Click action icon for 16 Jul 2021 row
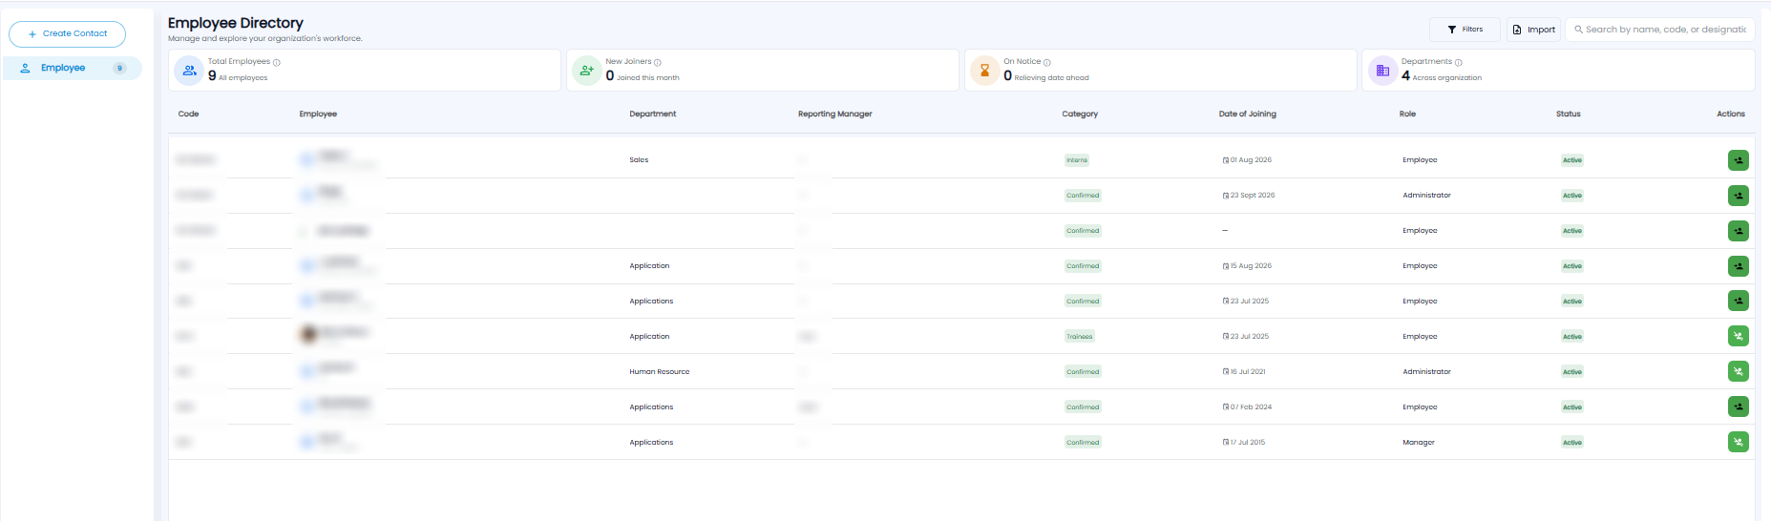The width and height of the screenshot is (1771, 521). pos(1739,372)
